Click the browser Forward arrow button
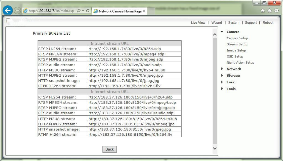The height and width of the screenshot is (161, 283). (17, 11)
